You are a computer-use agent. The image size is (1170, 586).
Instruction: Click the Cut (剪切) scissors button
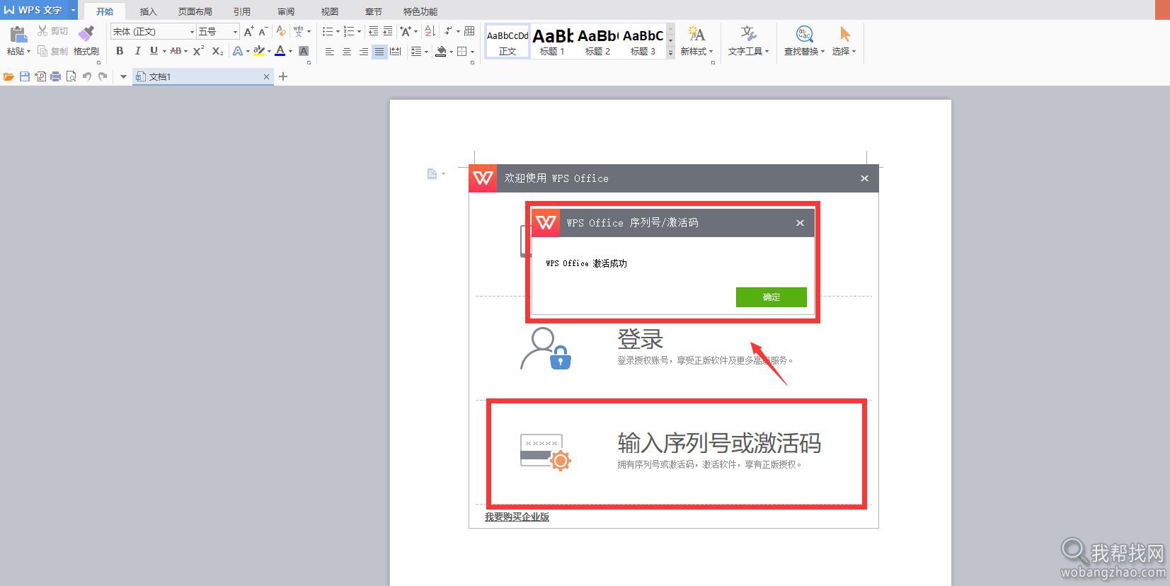pos(52,31)
